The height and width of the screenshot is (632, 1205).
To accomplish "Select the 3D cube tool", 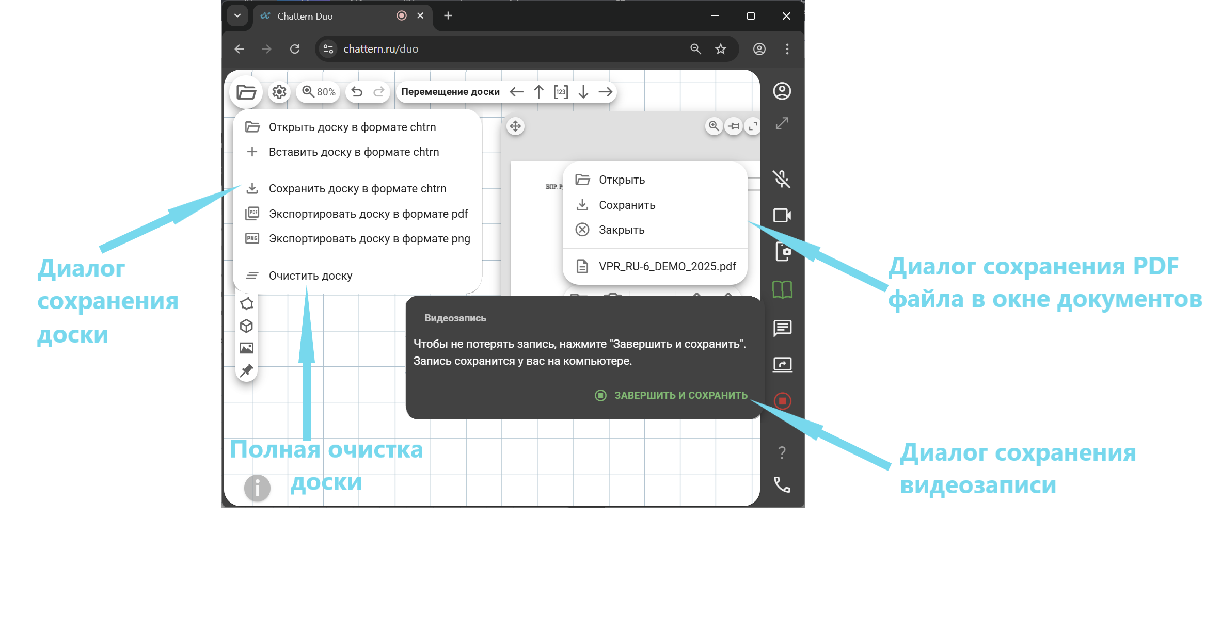I will [x=247, y=326].
